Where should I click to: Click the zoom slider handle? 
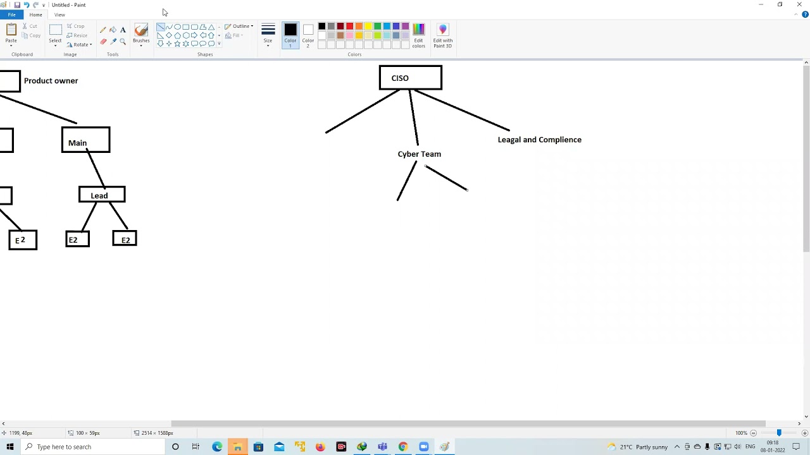(x=779, y=433)
